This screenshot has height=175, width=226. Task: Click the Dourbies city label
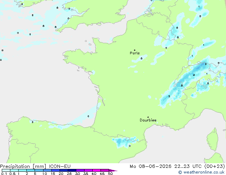point(148,120)
